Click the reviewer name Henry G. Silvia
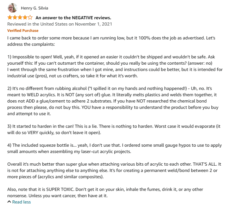Screen dimensions: 235x206 [x=35, y=8]
